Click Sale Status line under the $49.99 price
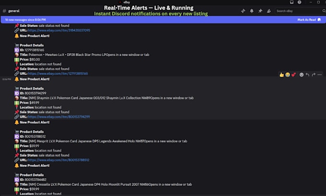The width and height of the screenshot is (326, 196). [x=45, y=112]
